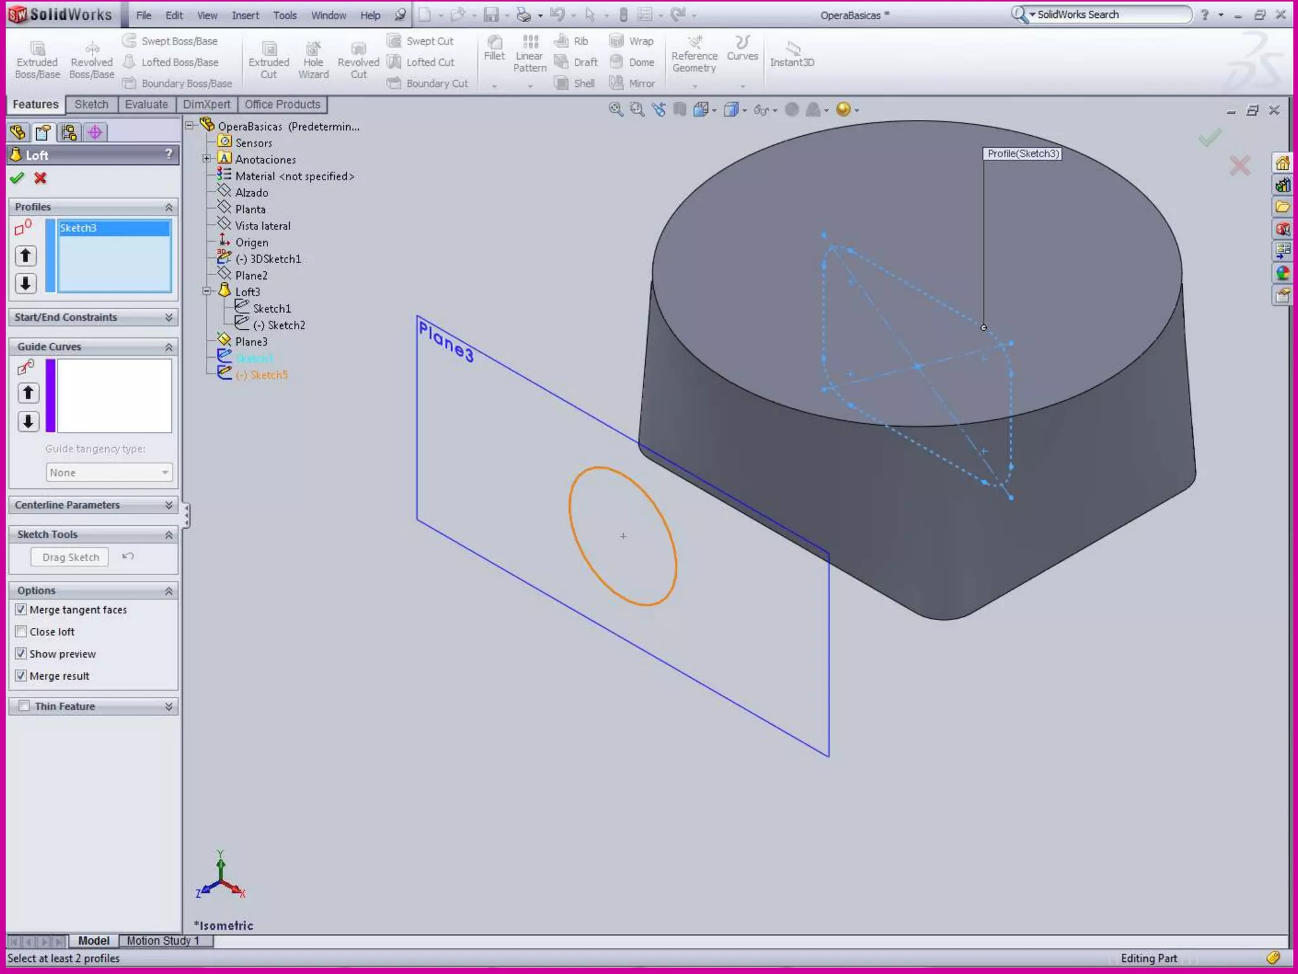
Task: Cancel the Loft with red X
Action: [x=41, y=178]
